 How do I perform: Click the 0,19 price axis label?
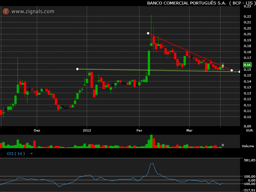(x=247, y=40)
